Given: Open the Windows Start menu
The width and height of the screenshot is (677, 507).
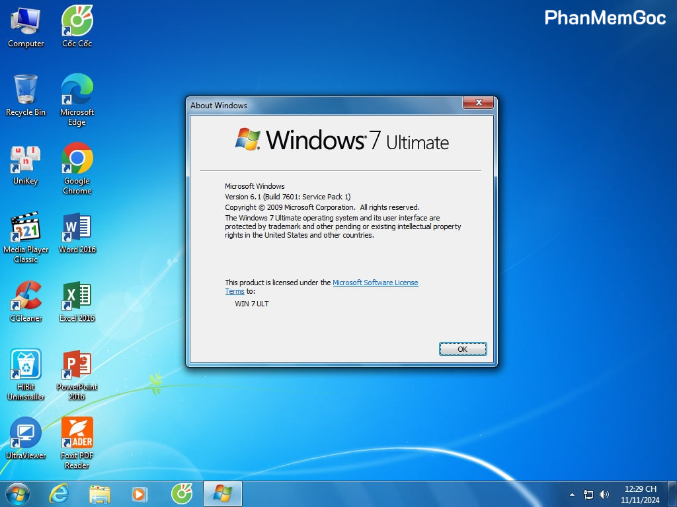Looking at the screenshot, I should click(x=18, y=494).
